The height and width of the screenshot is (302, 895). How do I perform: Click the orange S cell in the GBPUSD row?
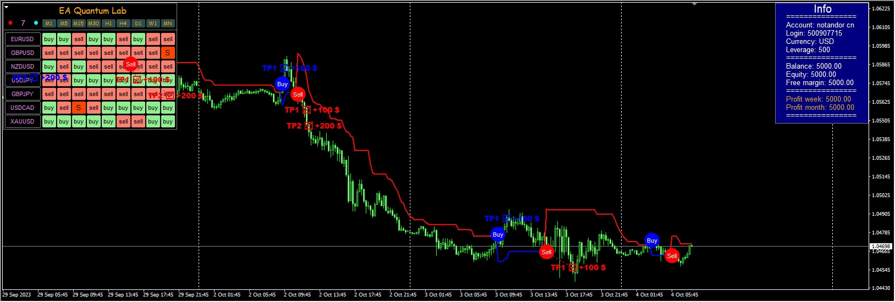point(168,53)
